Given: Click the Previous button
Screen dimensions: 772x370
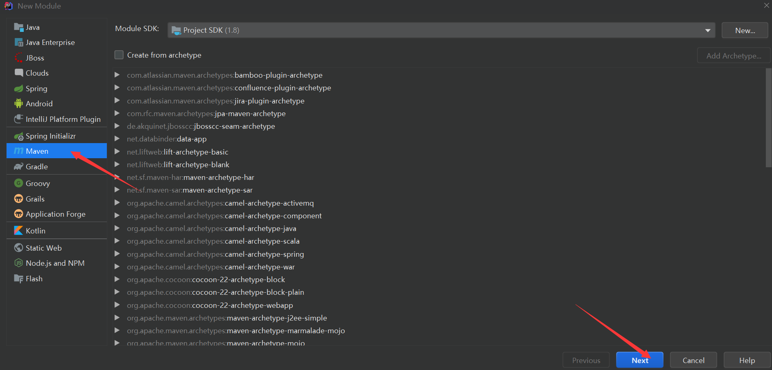Looking at the screenshot, I should (586, 360).
